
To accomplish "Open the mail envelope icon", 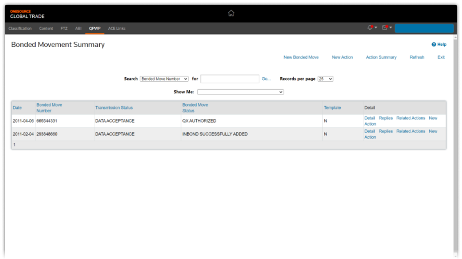I will pos(385,28).
